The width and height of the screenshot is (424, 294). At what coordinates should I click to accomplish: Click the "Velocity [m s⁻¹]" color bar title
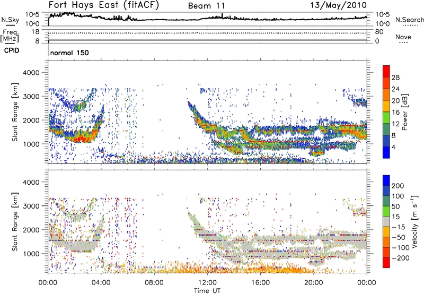click(x=414, y=221)
